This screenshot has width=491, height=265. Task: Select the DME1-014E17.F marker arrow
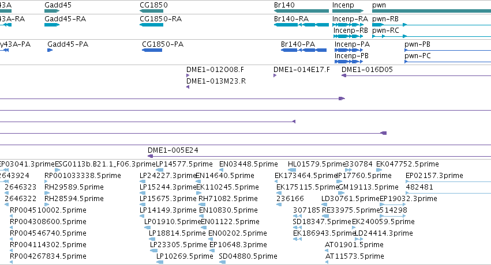point(275,75)
